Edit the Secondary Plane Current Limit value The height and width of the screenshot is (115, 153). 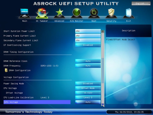[x=88, y=40]
